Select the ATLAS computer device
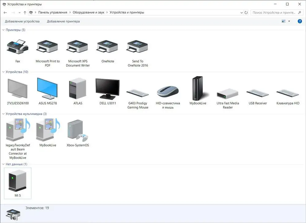 [78, 88]
